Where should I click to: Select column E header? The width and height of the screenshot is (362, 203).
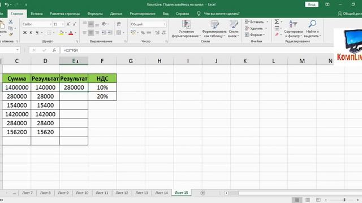(x=74, y=61)
